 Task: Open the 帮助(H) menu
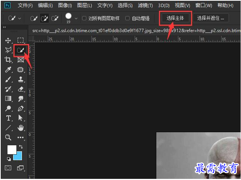coord(225,6)
